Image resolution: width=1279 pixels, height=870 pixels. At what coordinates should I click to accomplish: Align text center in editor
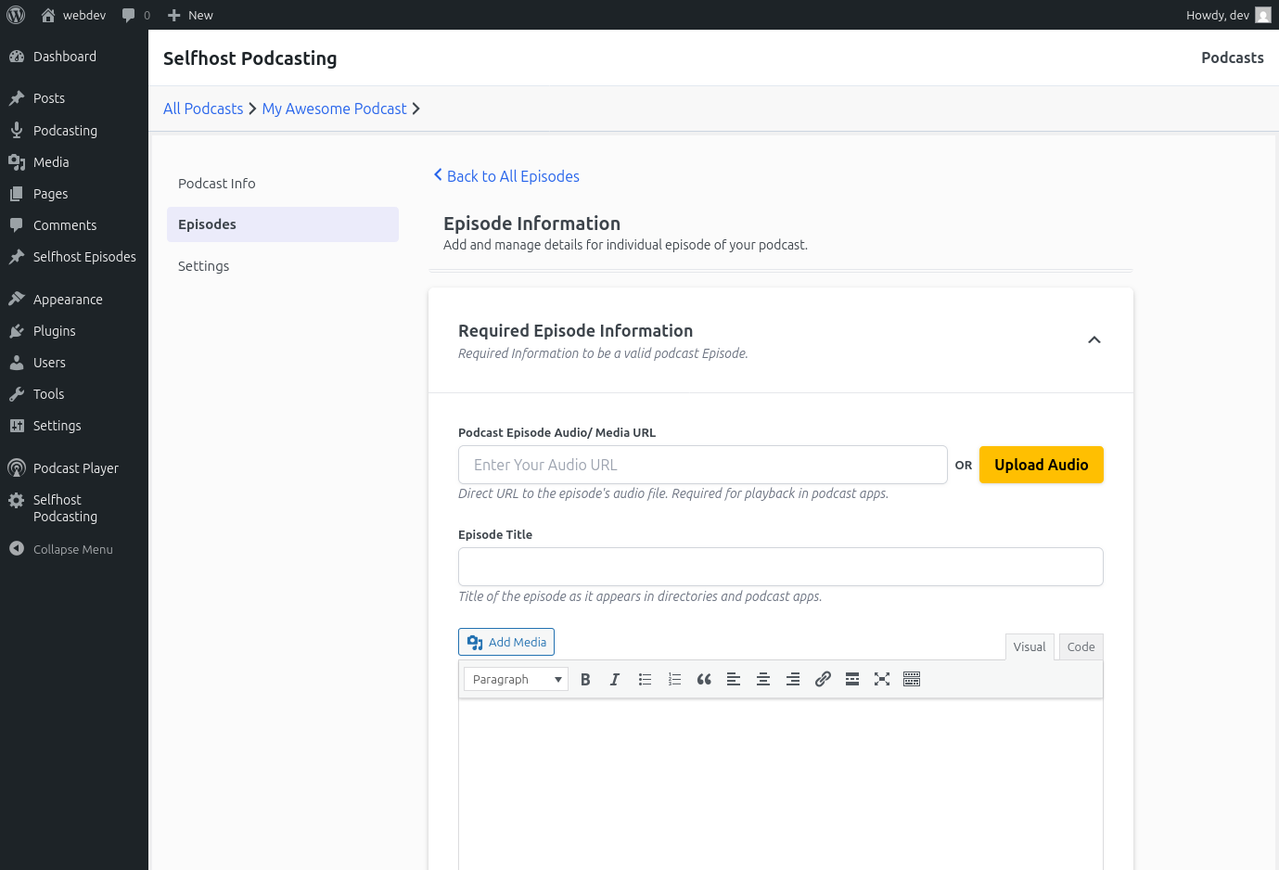763,679
